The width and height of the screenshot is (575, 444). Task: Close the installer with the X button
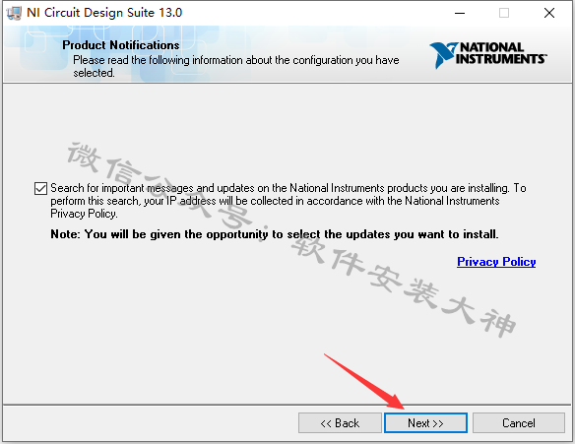click(549, 13)
